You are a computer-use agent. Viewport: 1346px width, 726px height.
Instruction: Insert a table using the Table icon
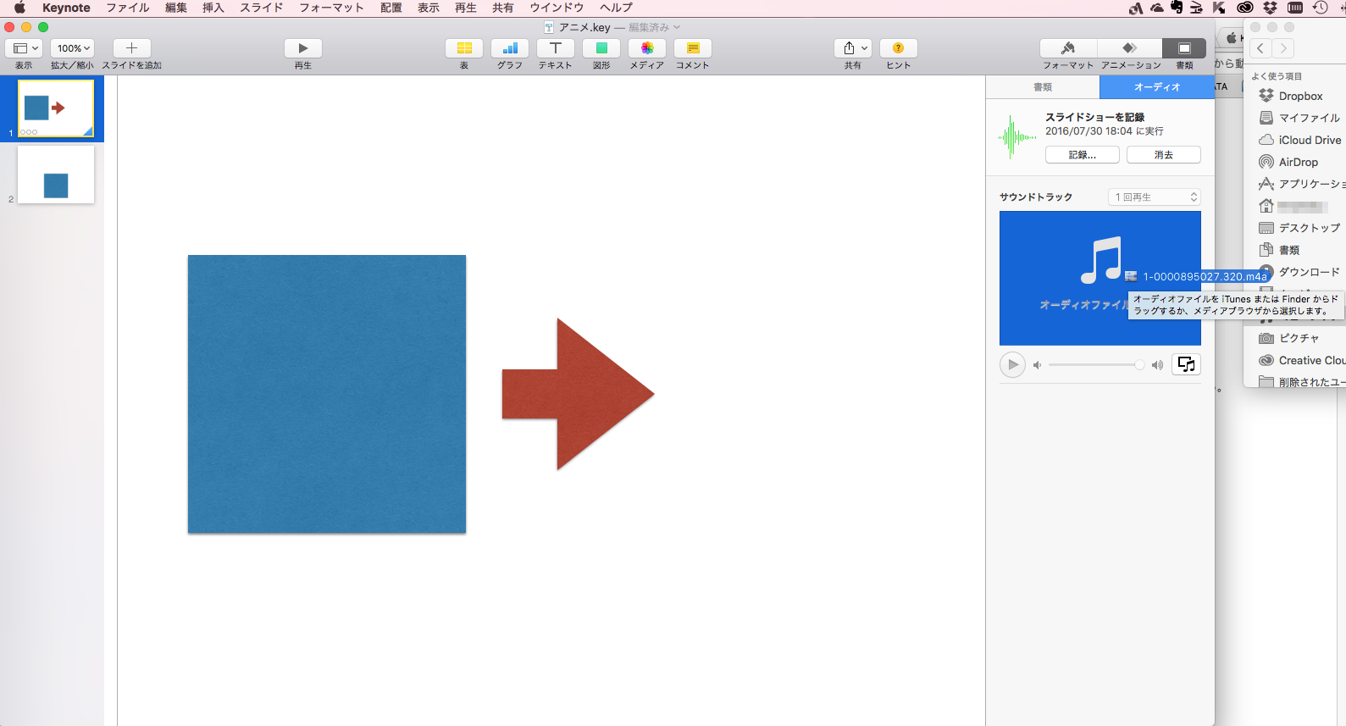(464, 48)
